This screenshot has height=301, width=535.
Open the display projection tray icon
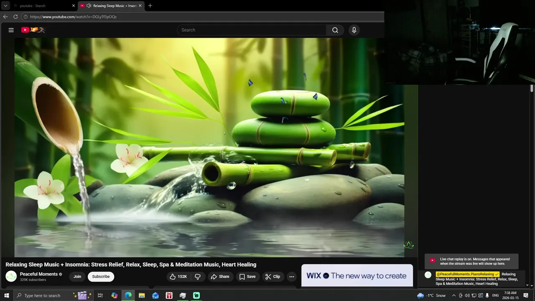(481, 296)
